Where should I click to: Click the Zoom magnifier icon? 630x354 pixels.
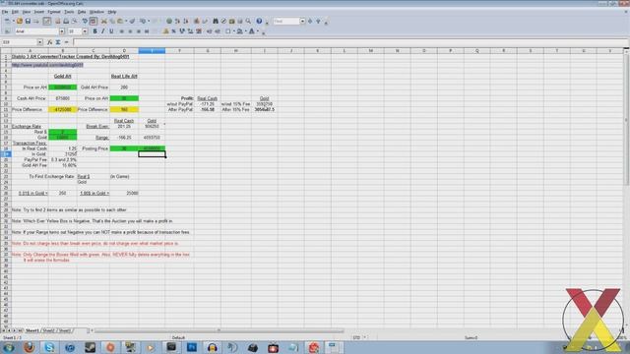(248, 21)
